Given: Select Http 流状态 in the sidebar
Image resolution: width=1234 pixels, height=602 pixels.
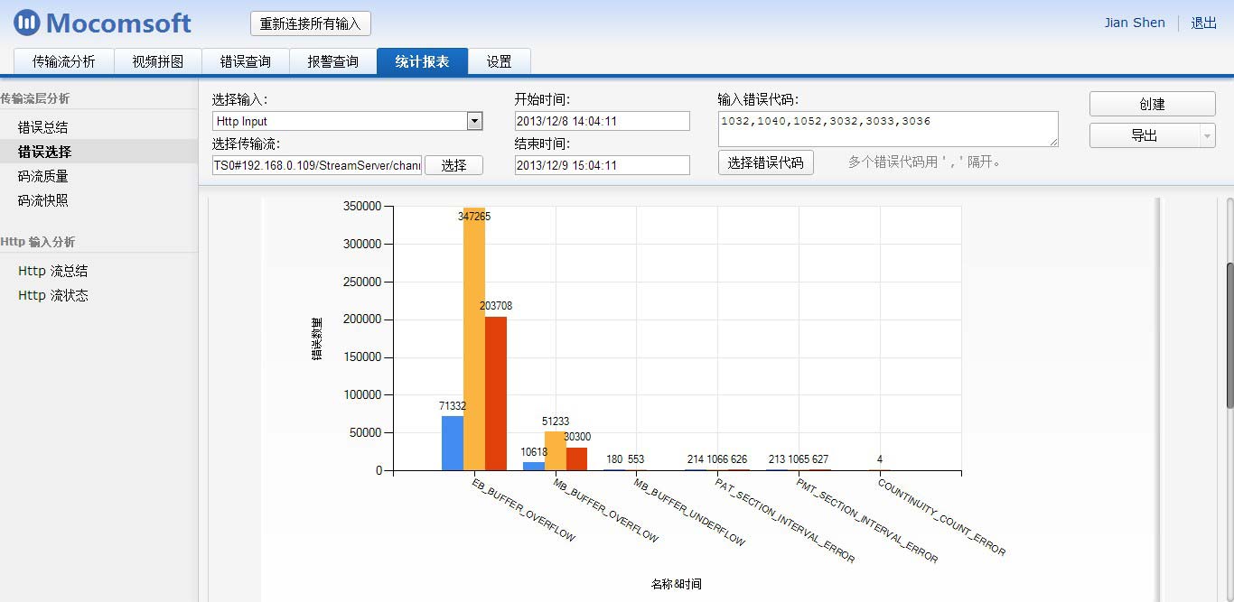Looking at the screenshot, I should (x=51, y=294).
